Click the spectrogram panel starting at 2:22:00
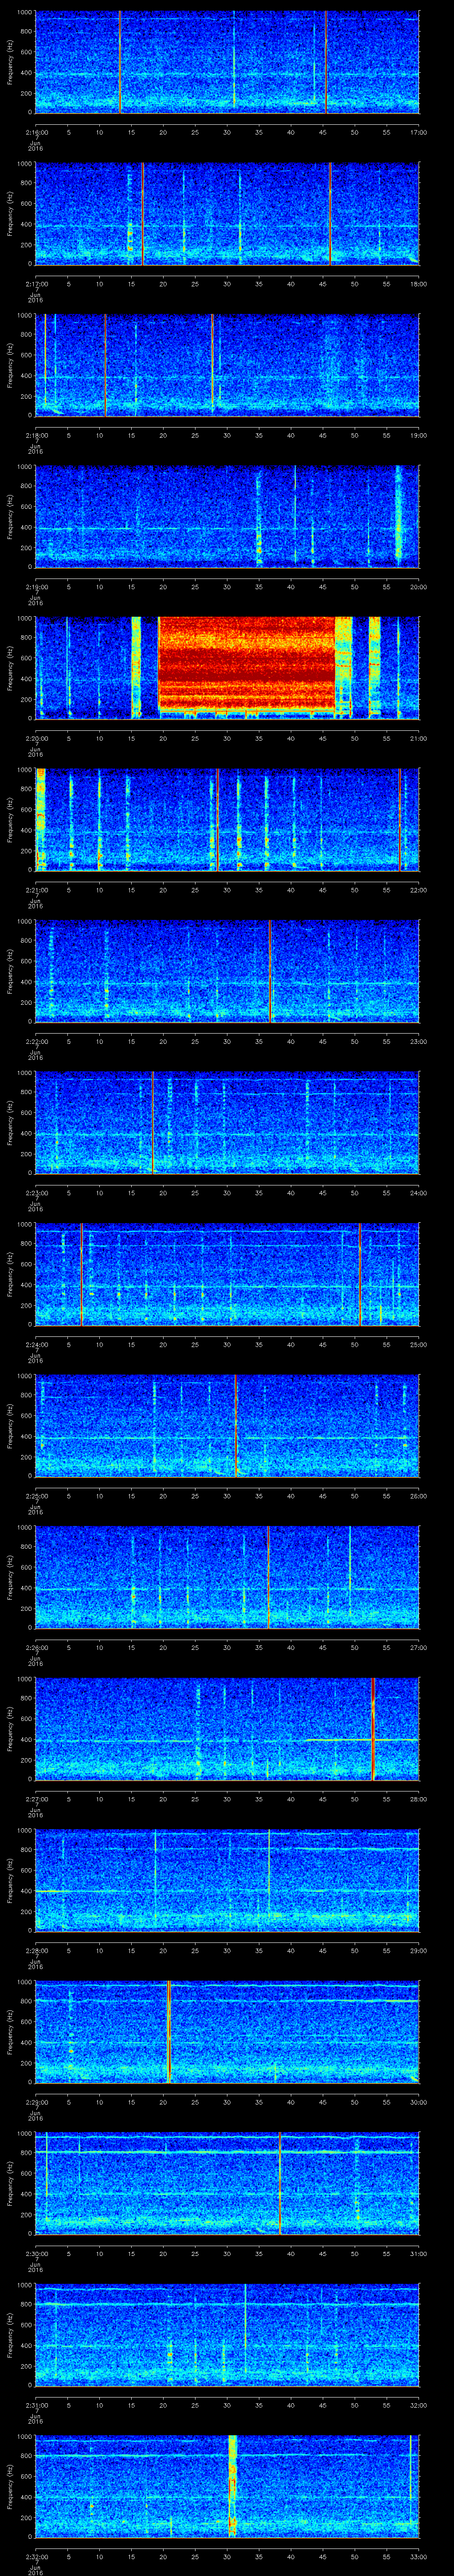This screenshot has width=454, height=2576. click(227, 972)
